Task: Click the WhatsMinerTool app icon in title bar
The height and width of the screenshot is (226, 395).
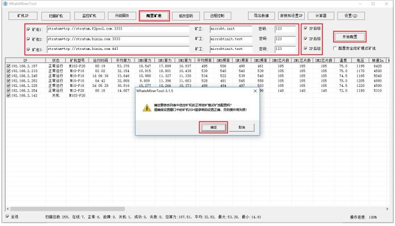Action: coord(5,3)
